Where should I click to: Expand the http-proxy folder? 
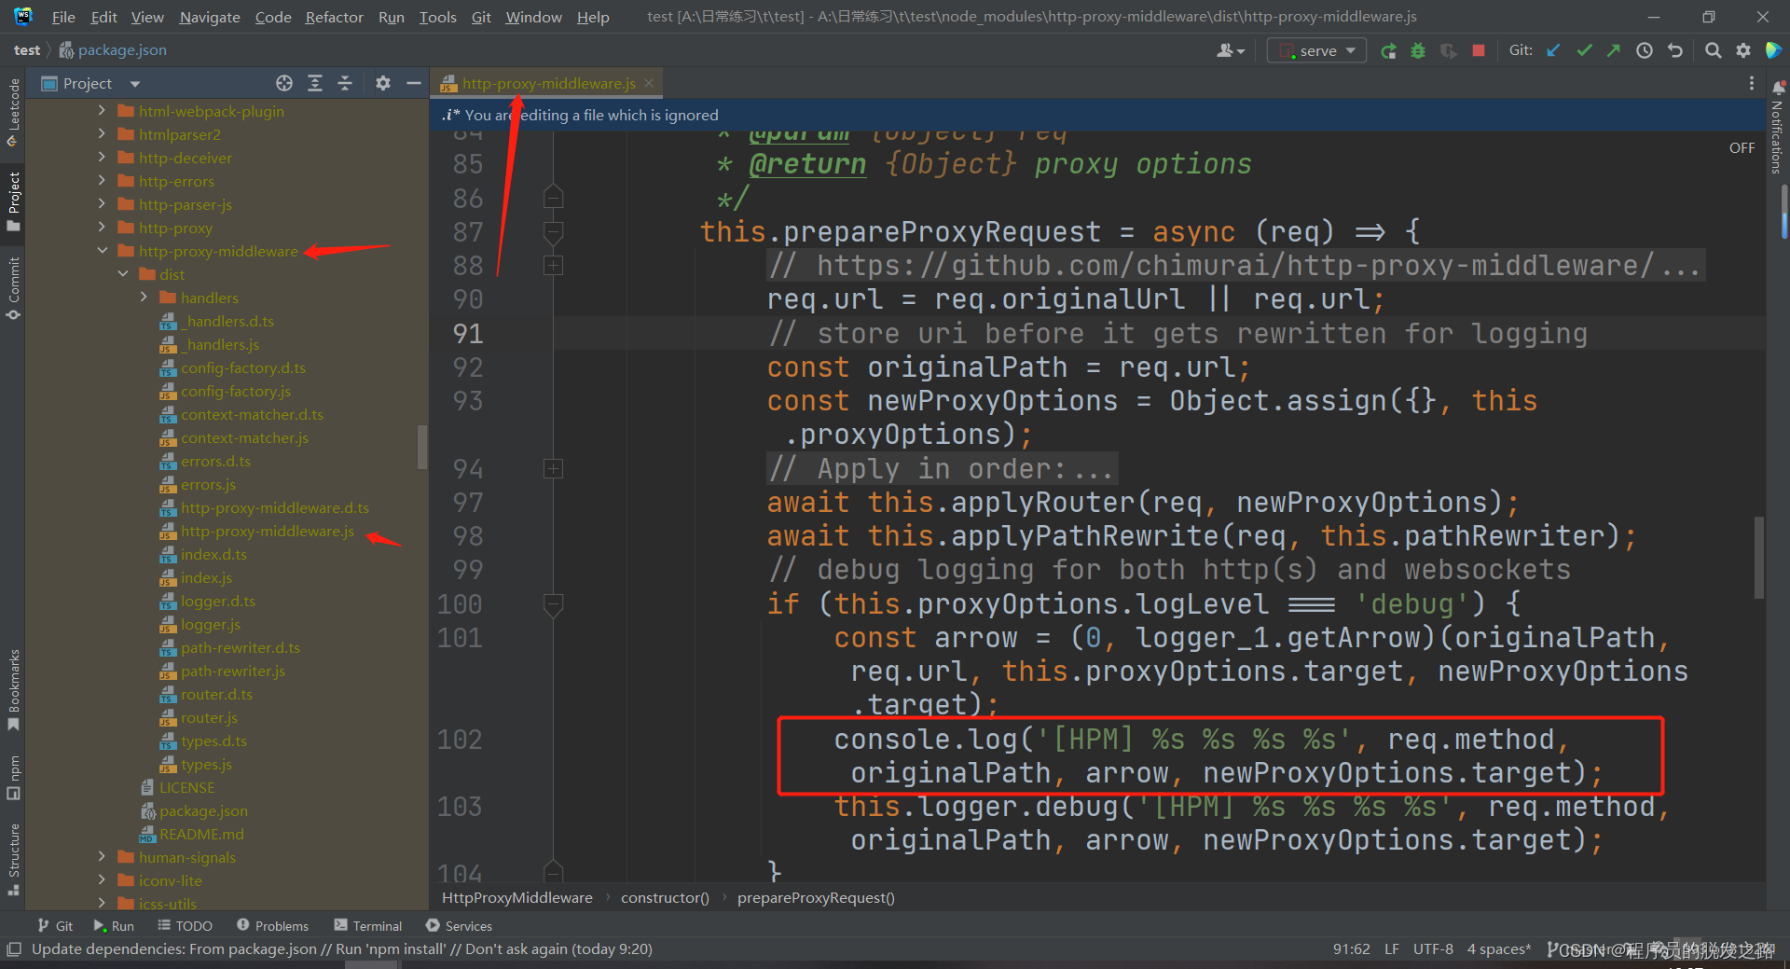[102, 228]
